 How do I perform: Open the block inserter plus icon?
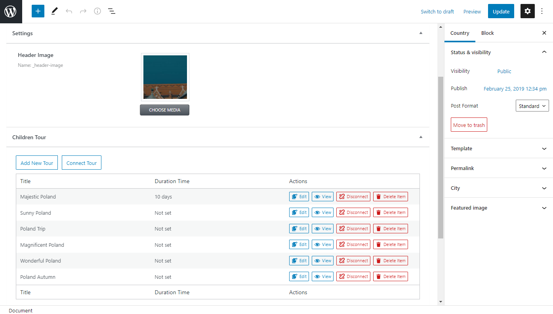coord(38,11)
